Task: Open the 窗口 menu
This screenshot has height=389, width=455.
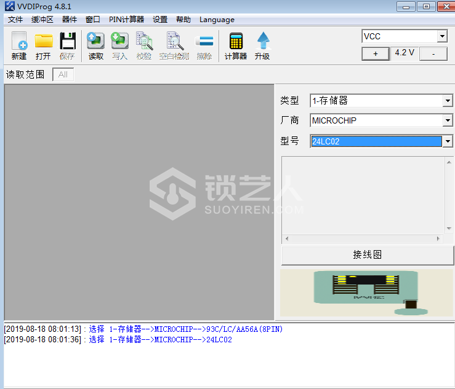Action: click(93, 20)
